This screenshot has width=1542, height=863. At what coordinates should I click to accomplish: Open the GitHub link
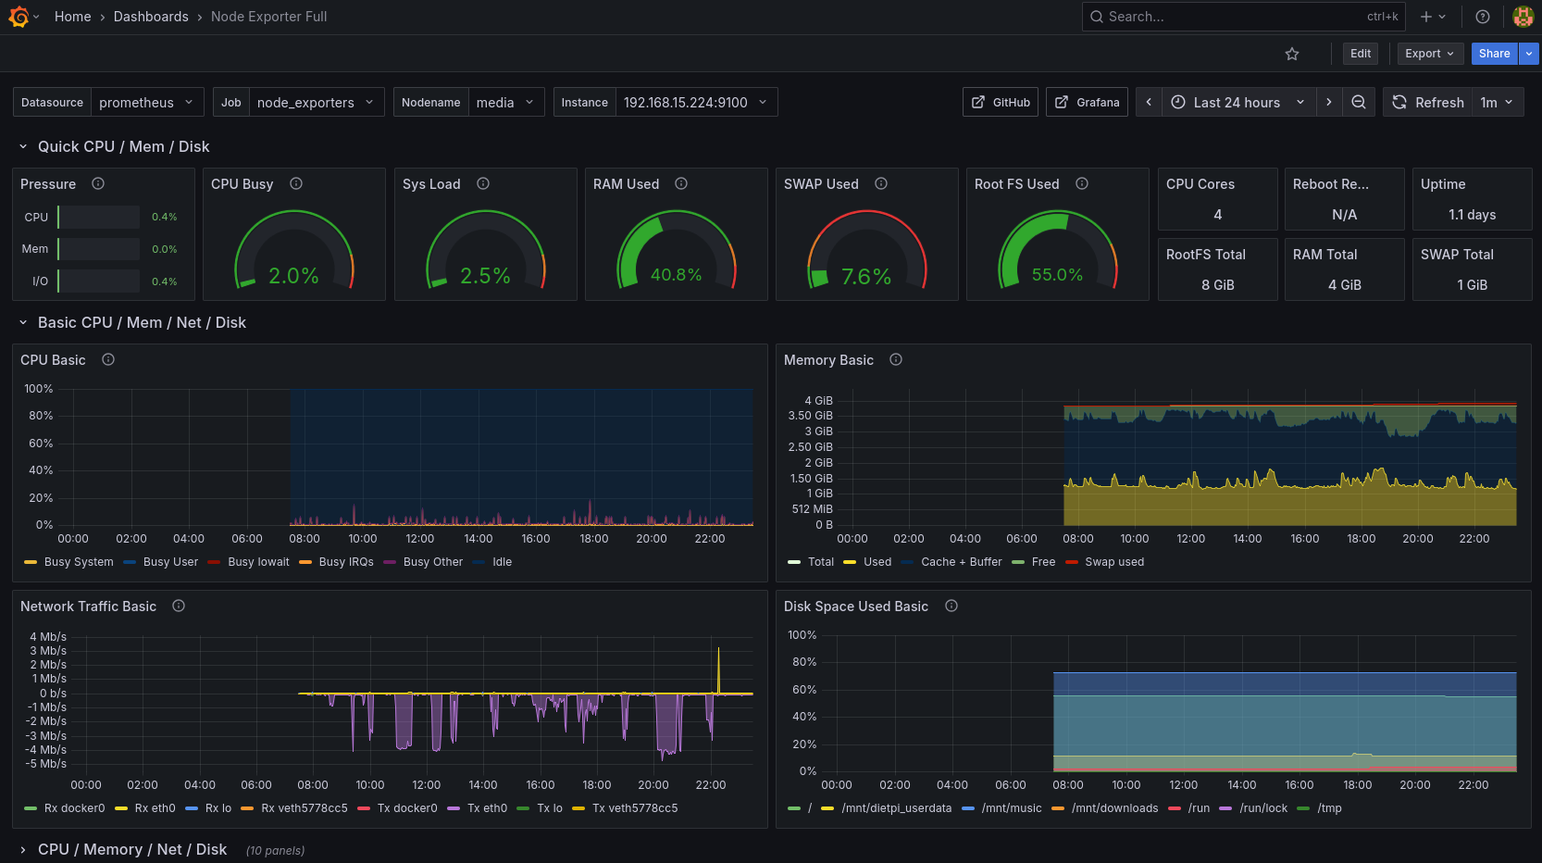click(1001, 102)
